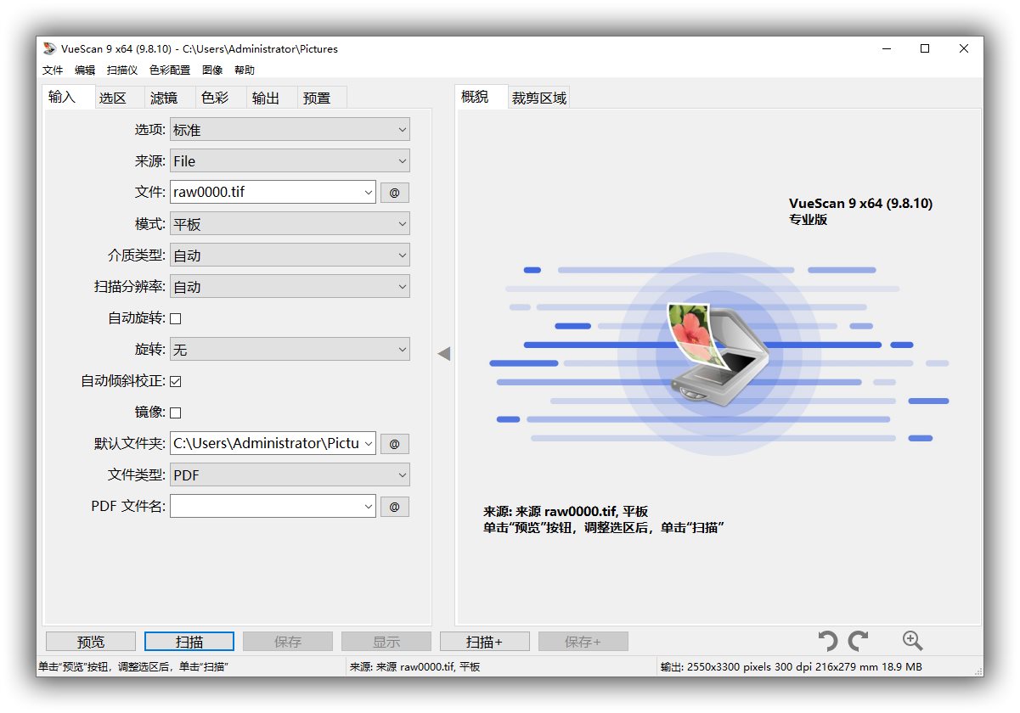Click the 专业版 edition label
This screenshot has height=713, width=1020.
[x=808, y=220]
